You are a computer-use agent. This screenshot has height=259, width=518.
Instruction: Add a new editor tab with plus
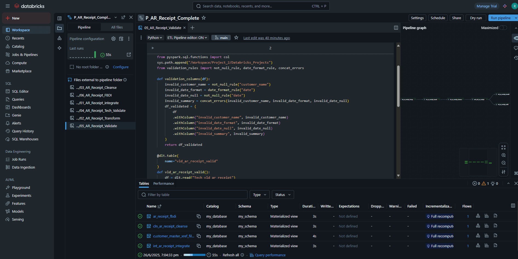[x=192, y=28]
